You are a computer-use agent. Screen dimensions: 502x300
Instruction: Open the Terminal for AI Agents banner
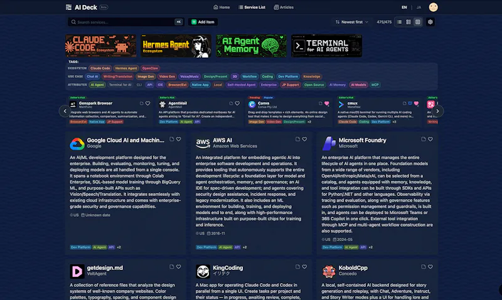coord(326,46)
